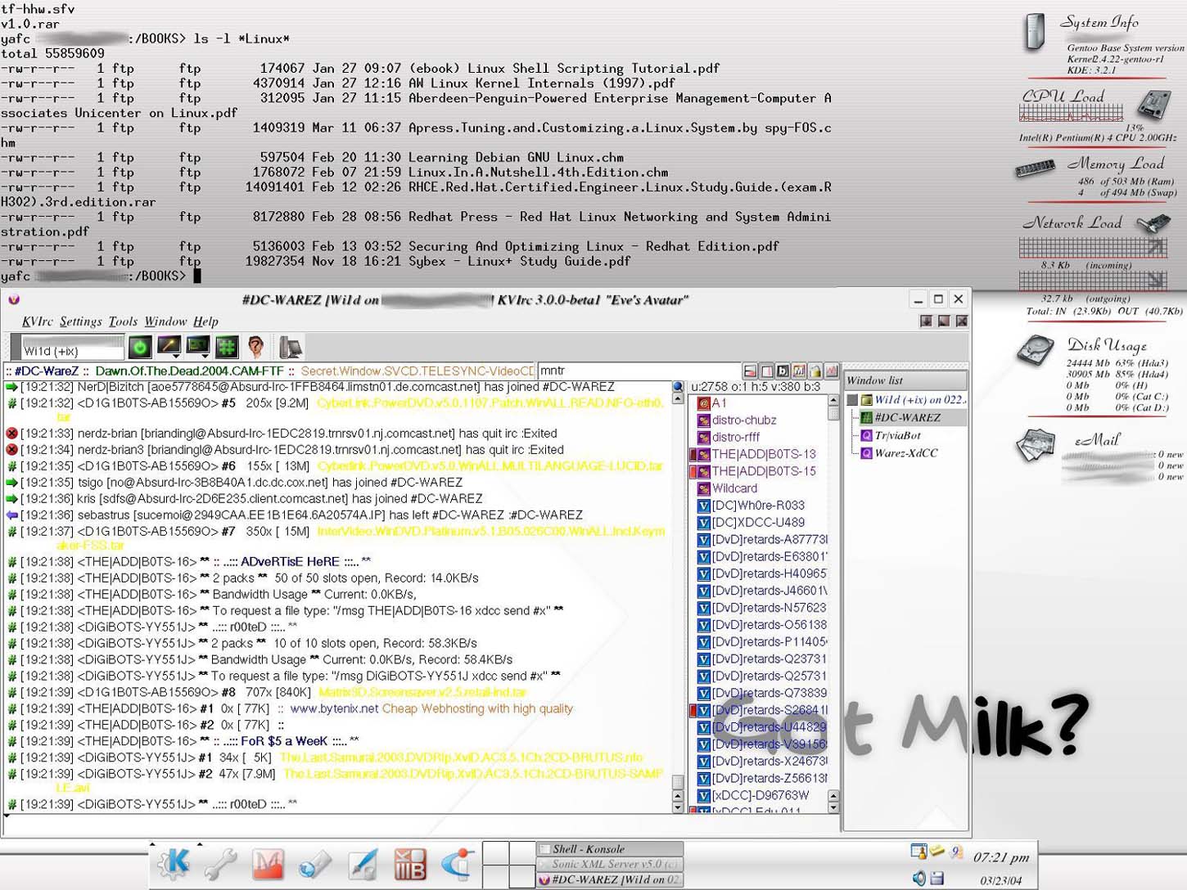Toggle the ban list 'b' button
Image resolution: width=1187 pixels, height=890 pixels.
coord(783,371)
